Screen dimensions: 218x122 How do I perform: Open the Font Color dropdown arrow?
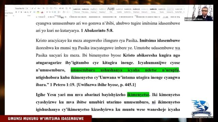pyautogui.click(x=44, y=12)
